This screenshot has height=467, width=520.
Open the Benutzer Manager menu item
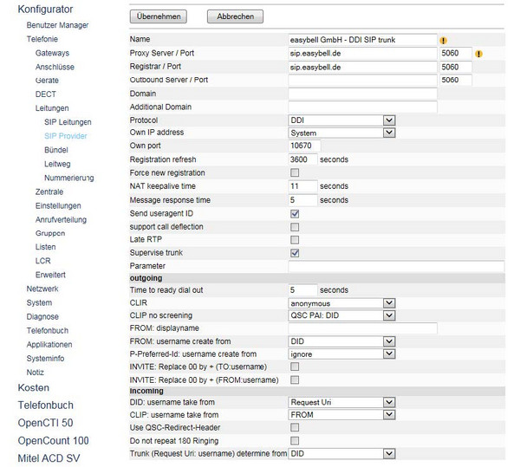(57, 25)
